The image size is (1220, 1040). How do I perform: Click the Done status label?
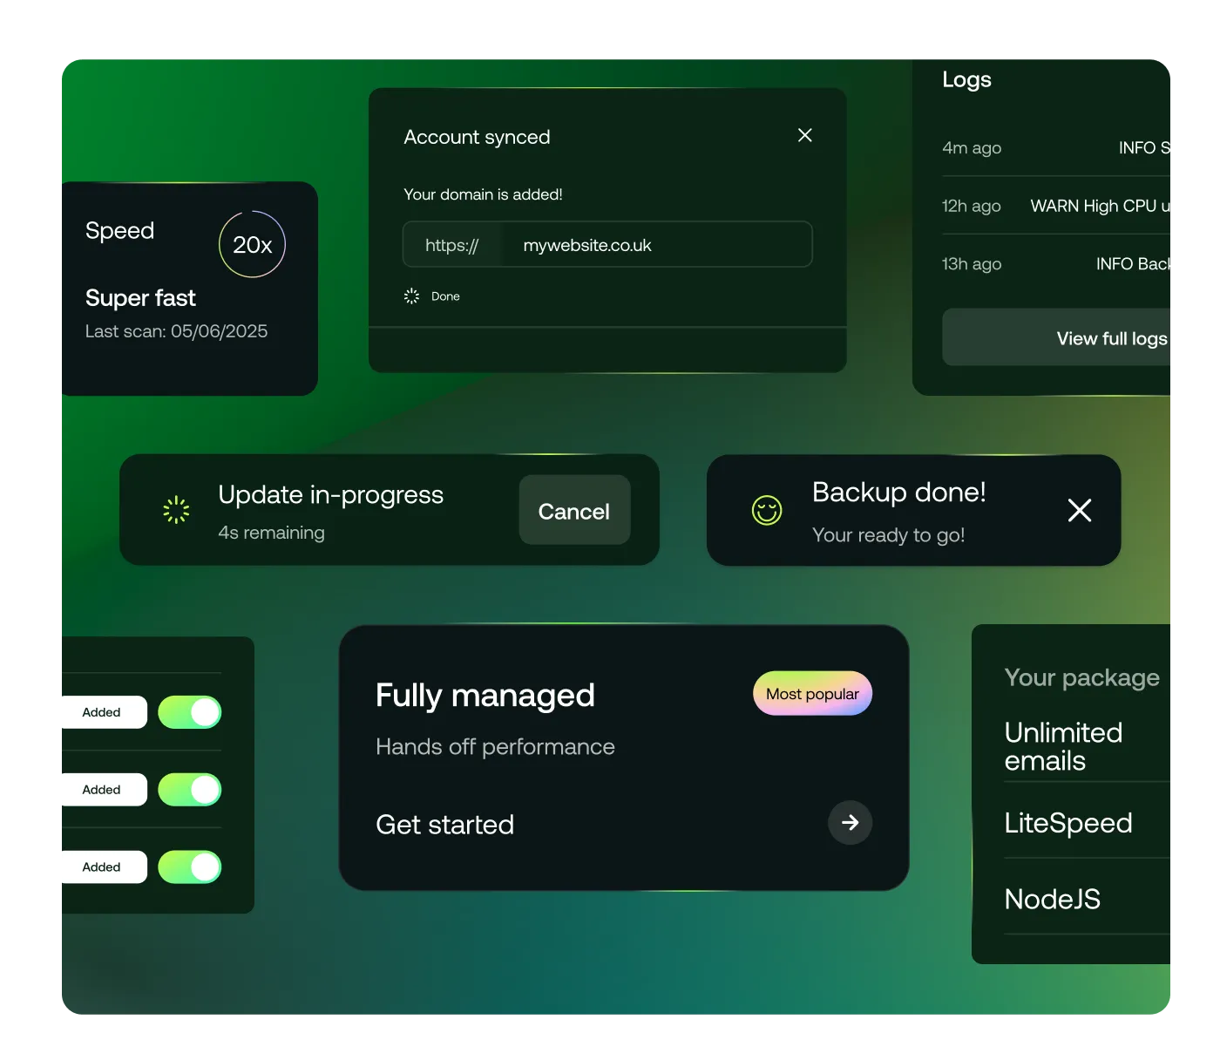point(445,296)
